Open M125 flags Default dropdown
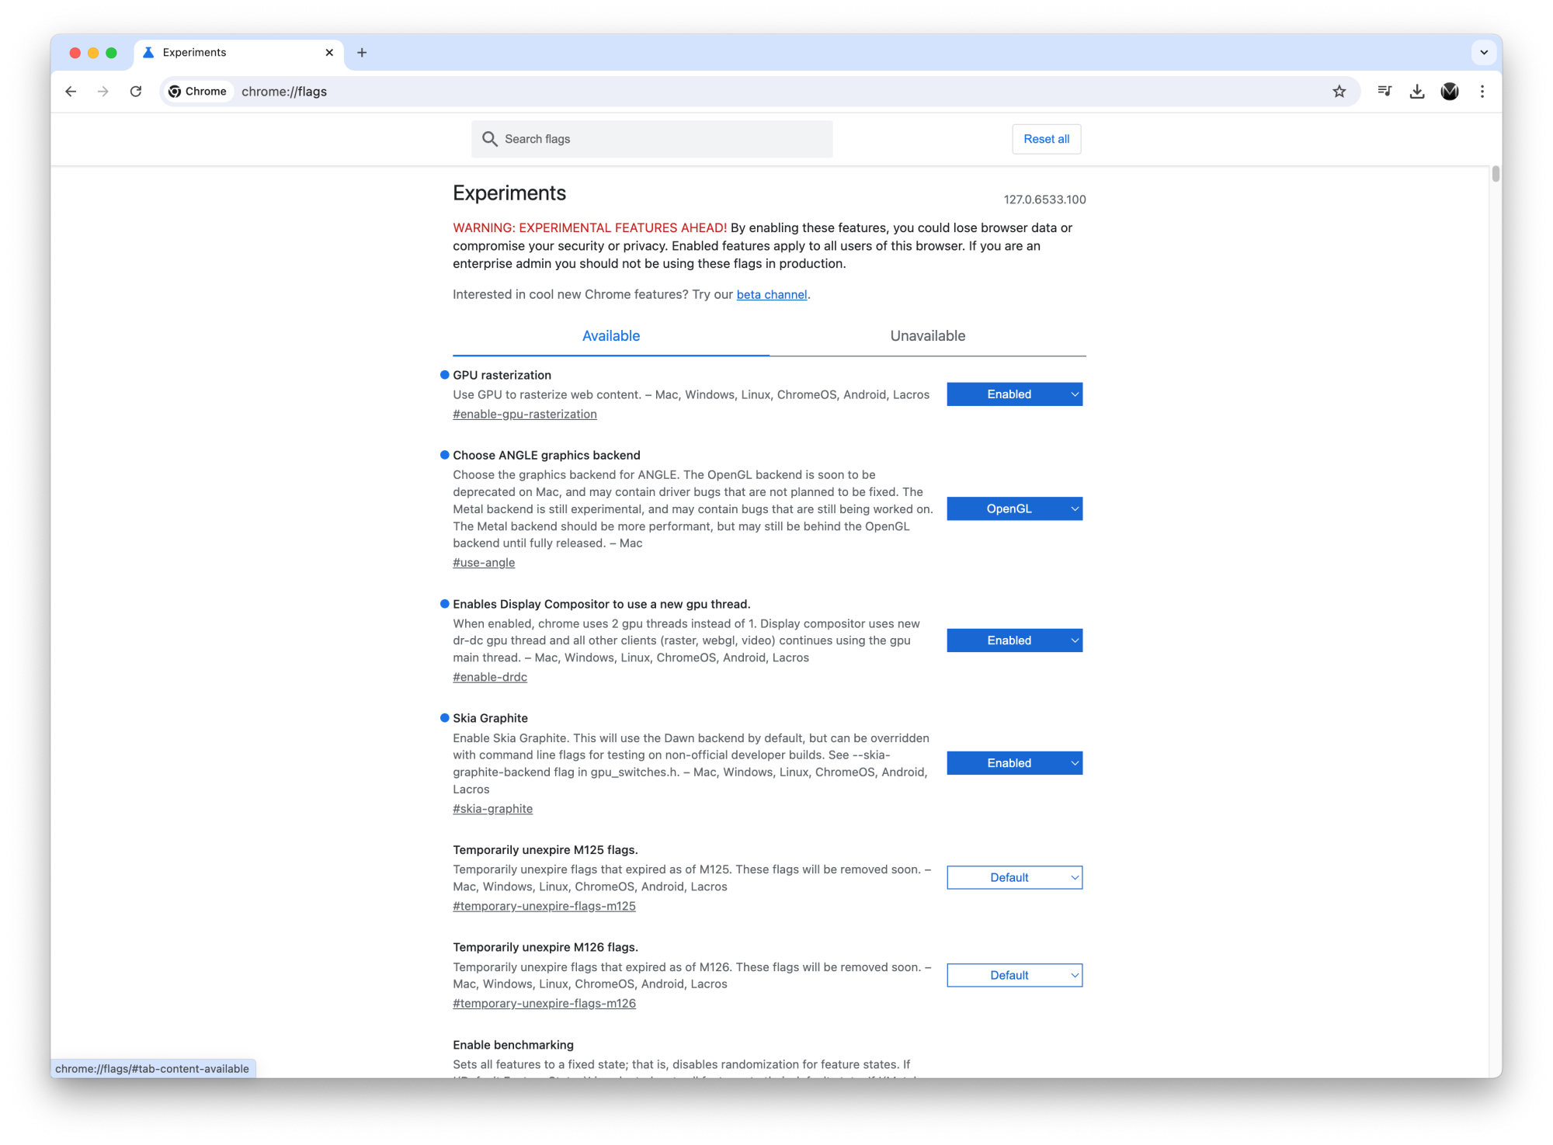This screenshot has height=1145, width=1553. click(1014, 877)
